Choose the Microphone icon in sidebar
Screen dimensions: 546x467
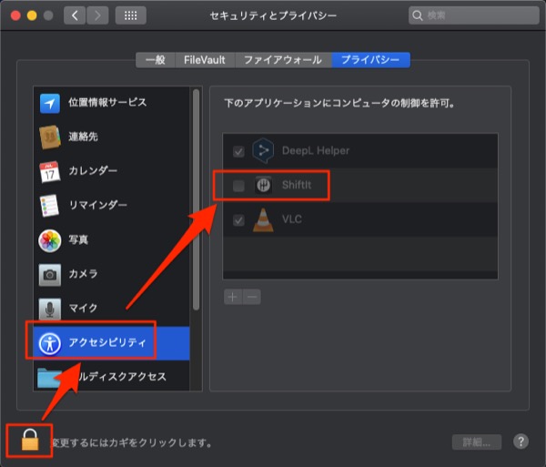tap(50, 309)
